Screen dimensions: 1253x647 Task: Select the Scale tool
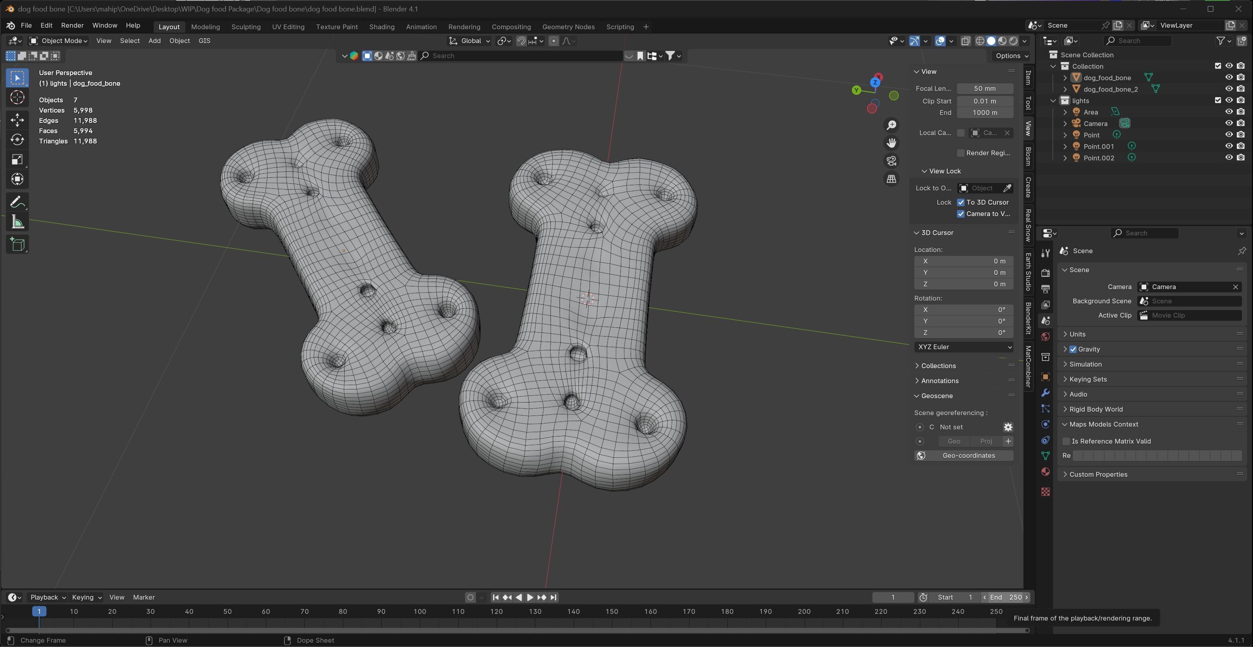[17, 160]
